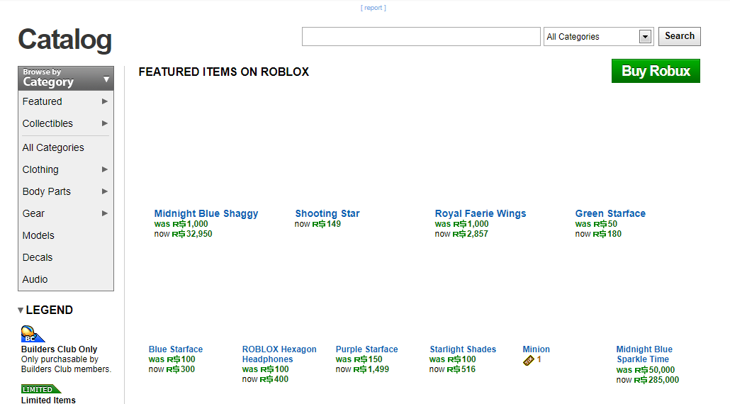Browse the Audio category
This screenshot has height=404, width=730.
(35, 279)
